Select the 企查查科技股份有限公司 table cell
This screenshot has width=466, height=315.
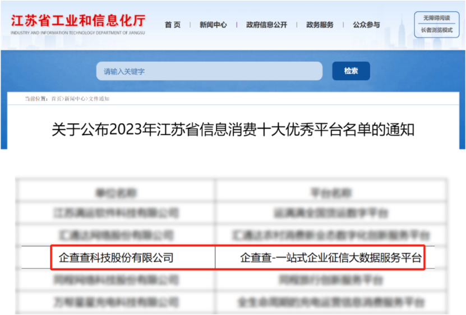pyautogui.click(x=116, y=258)
